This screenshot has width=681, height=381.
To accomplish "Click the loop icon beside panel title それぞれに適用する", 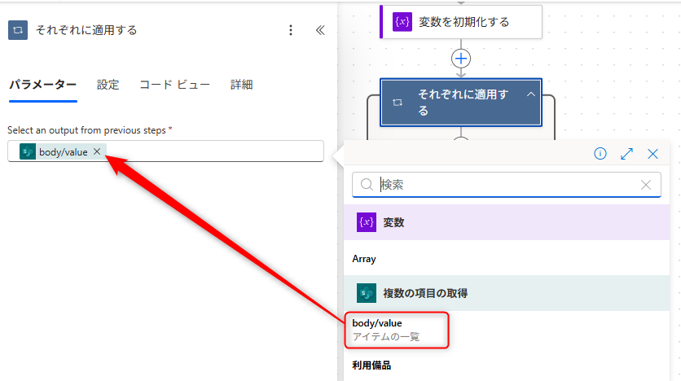I will (18, 30).
